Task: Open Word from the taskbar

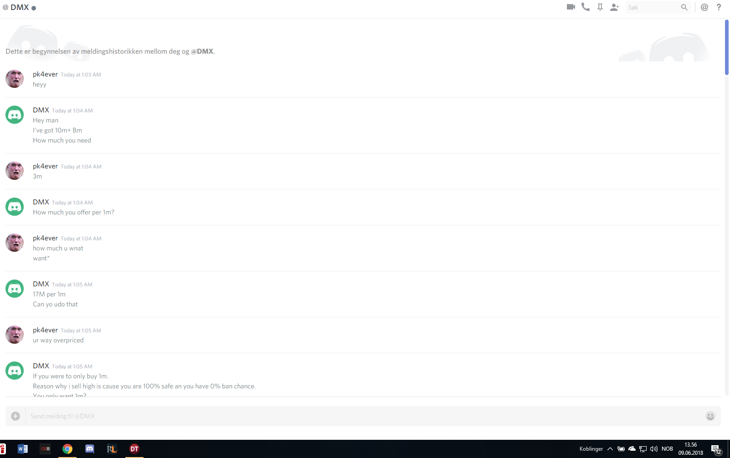Action: 22,449
